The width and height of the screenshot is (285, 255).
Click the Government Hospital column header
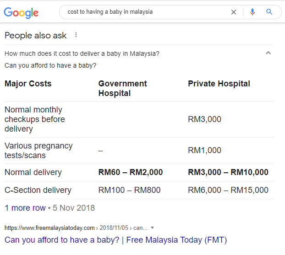(x=122, y=88)
